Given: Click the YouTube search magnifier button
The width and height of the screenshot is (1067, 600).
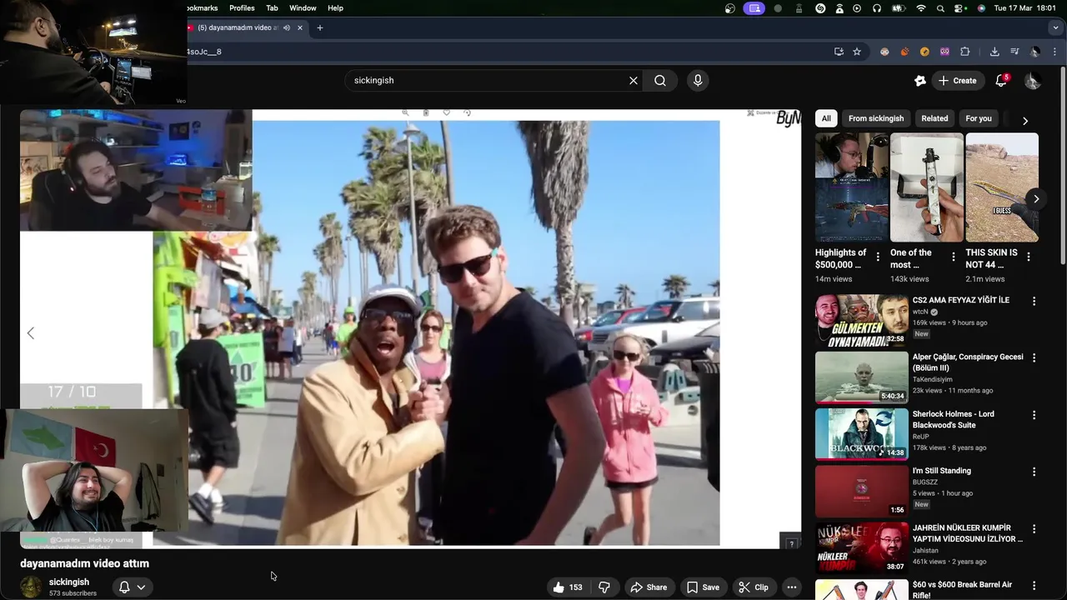Looking at the screenshot, I should (x=660, y=81).
